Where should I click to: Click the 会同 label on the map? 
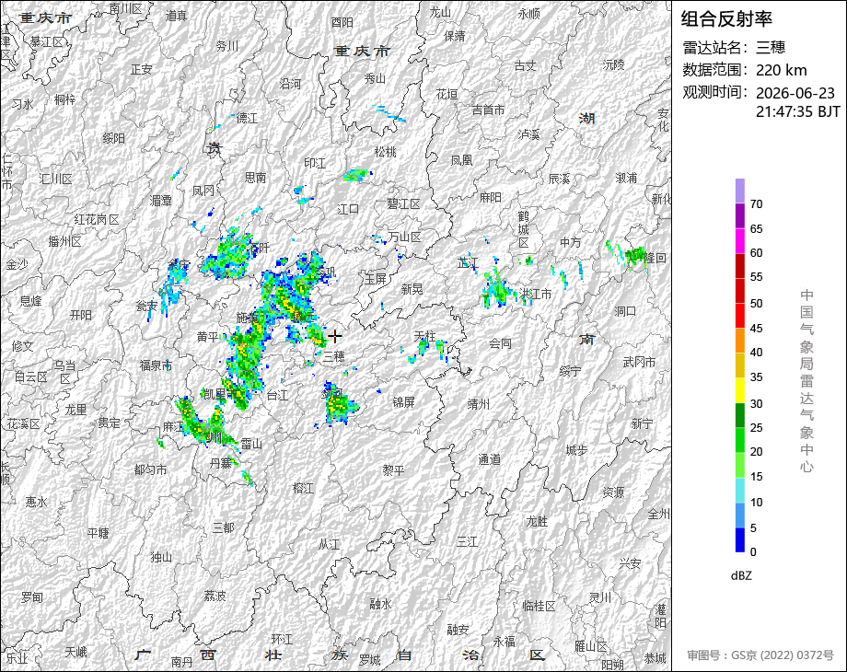pos(500,343)
